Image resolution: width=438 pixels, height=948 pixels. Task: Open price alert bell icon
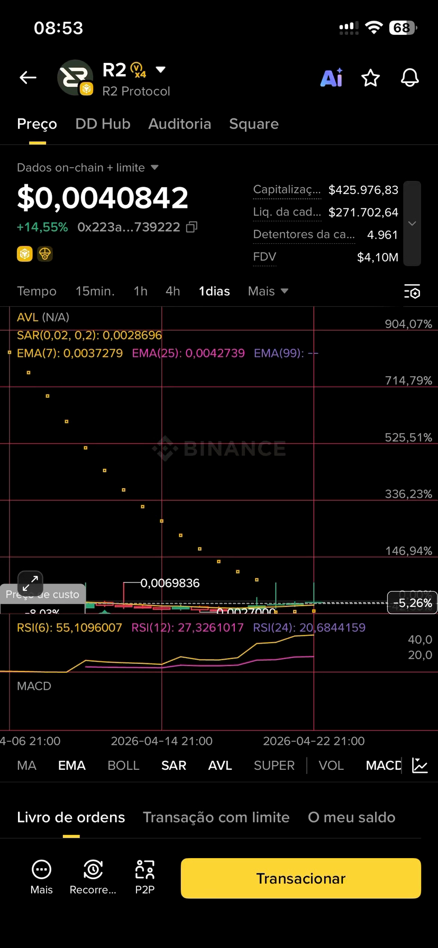410,78
